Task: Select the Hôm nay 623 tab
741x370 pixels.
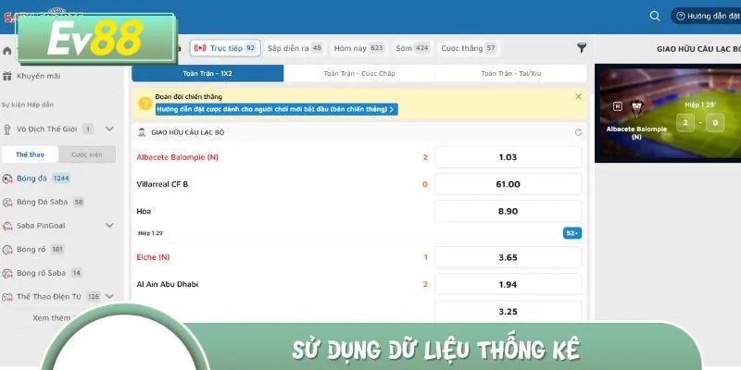Action: pyautogui.click(x=358, y=48)
